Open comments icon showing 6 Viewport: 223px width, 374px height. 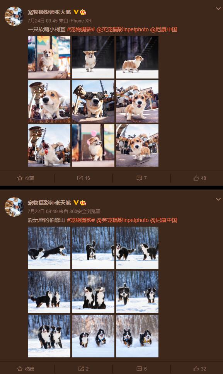139,369
